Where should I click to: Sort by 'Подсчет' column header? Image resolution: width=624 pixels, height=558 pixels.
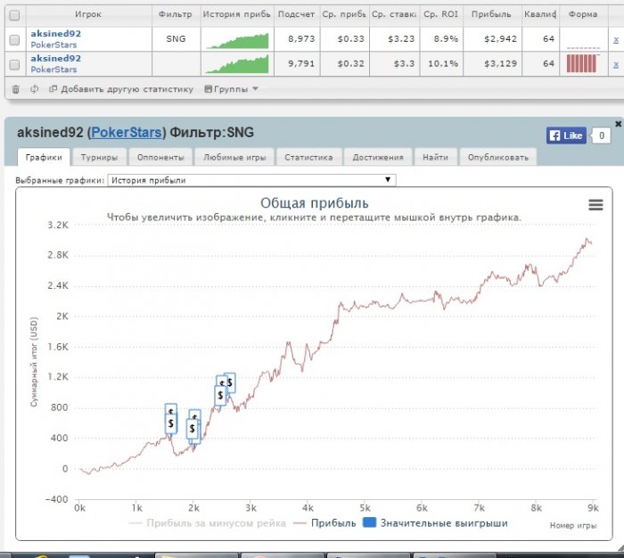[297, 15]
